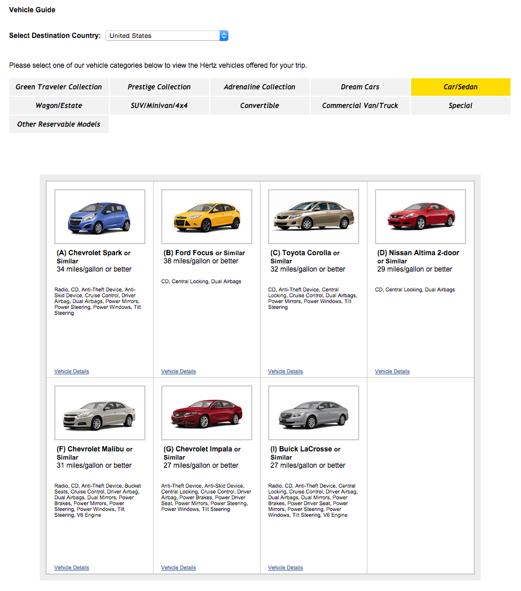Open Vehicle Details for Chevrolet Spark
Viewport: 521px width, 591px height.
point(72,371)
